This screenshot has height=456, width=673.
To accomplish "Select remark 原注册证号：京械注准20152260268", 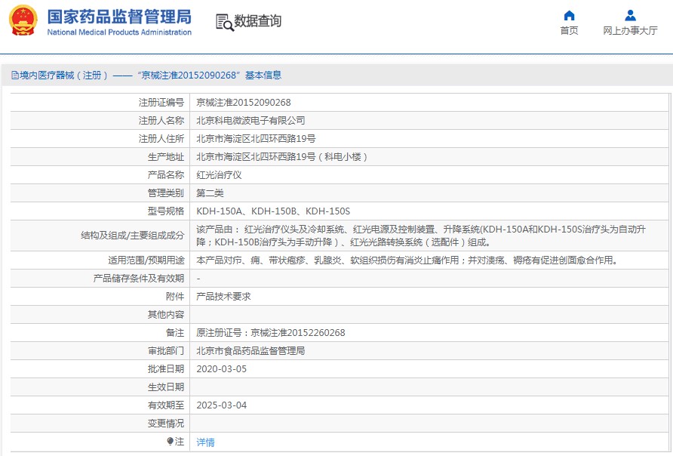I will pyautogui.click(x=270, y=333).
